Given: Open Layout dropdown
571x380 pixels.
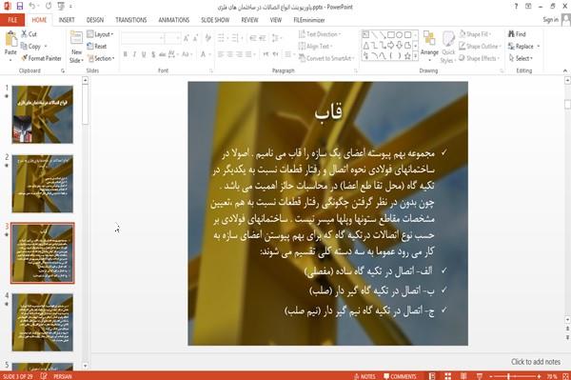Looking at the screenshot, I should coord(100,34).
